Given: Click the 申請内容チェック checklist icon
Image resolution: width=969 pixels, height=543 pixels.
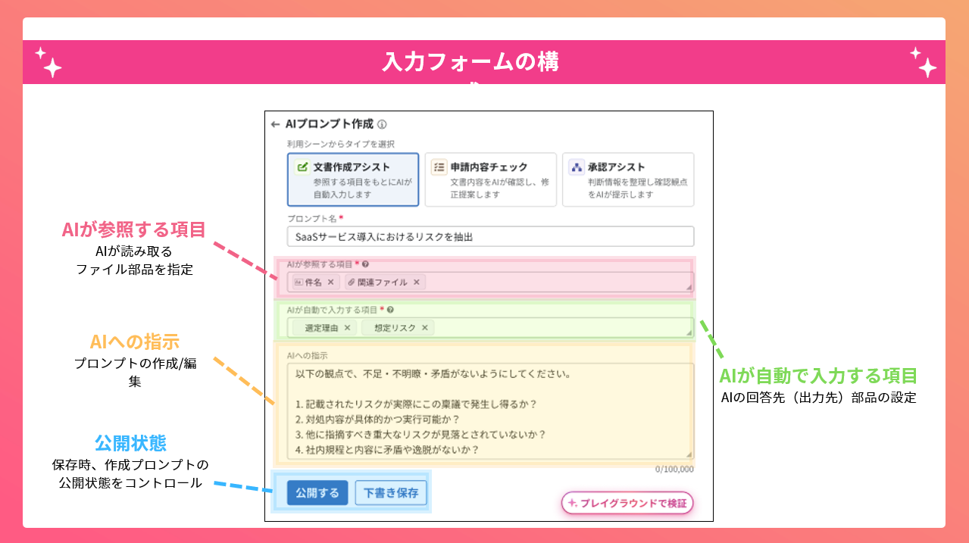Looking at the screenshot, I should [439, 167].
